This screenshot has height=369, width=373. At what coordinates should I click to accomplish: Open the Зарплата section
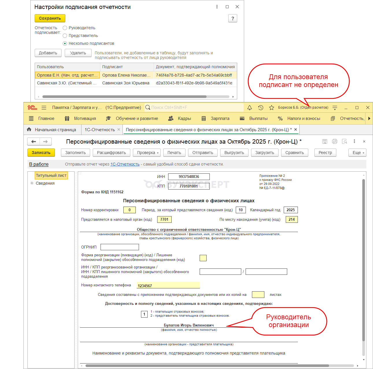pos(220,118)
